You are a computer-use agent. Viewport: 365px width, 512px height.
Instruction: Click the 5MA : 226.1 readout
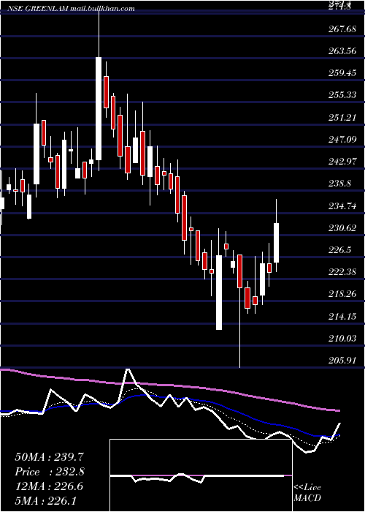click(x=45, y=500)
